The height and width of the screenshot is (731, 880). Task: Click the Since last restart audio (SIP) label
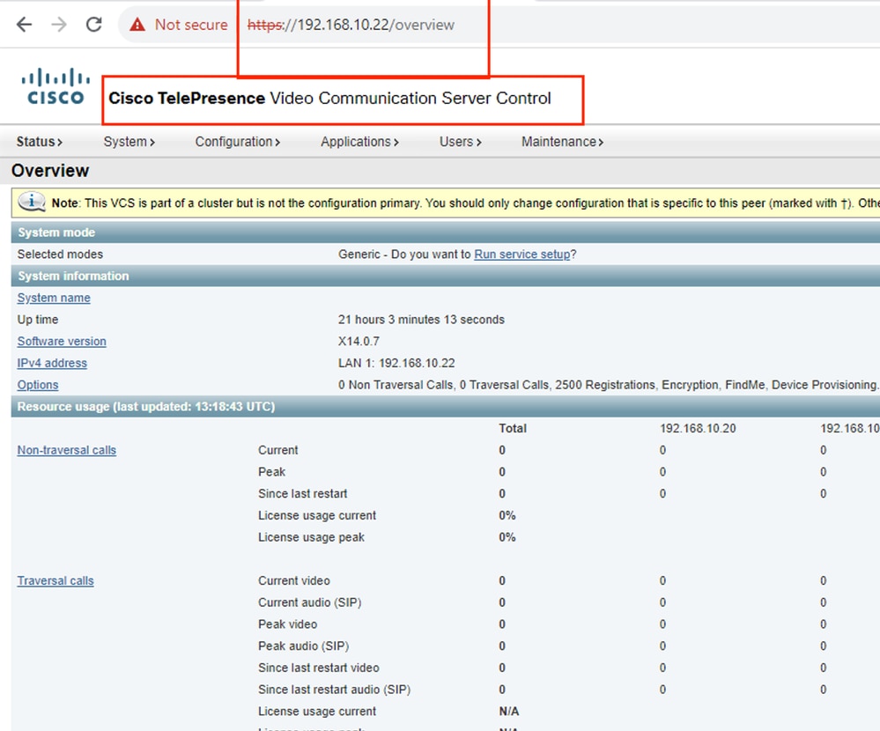[335, 690]
